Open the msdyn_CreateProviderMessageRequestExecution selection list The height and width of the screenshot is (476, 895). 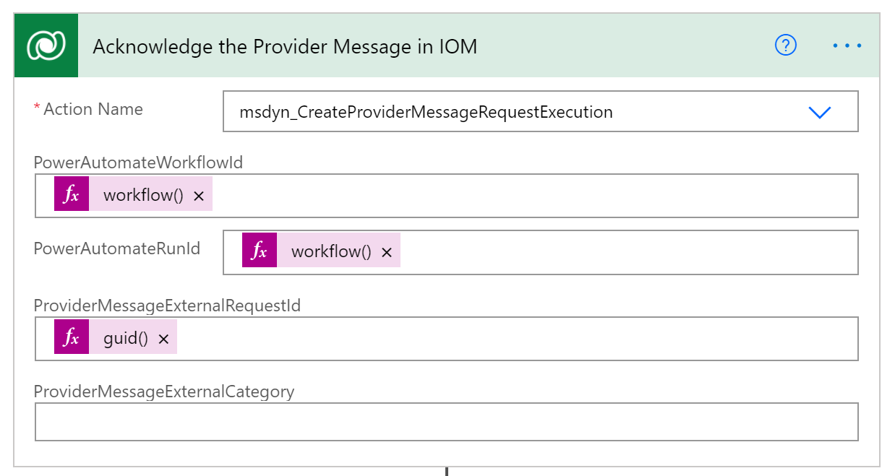click(819, 112)
